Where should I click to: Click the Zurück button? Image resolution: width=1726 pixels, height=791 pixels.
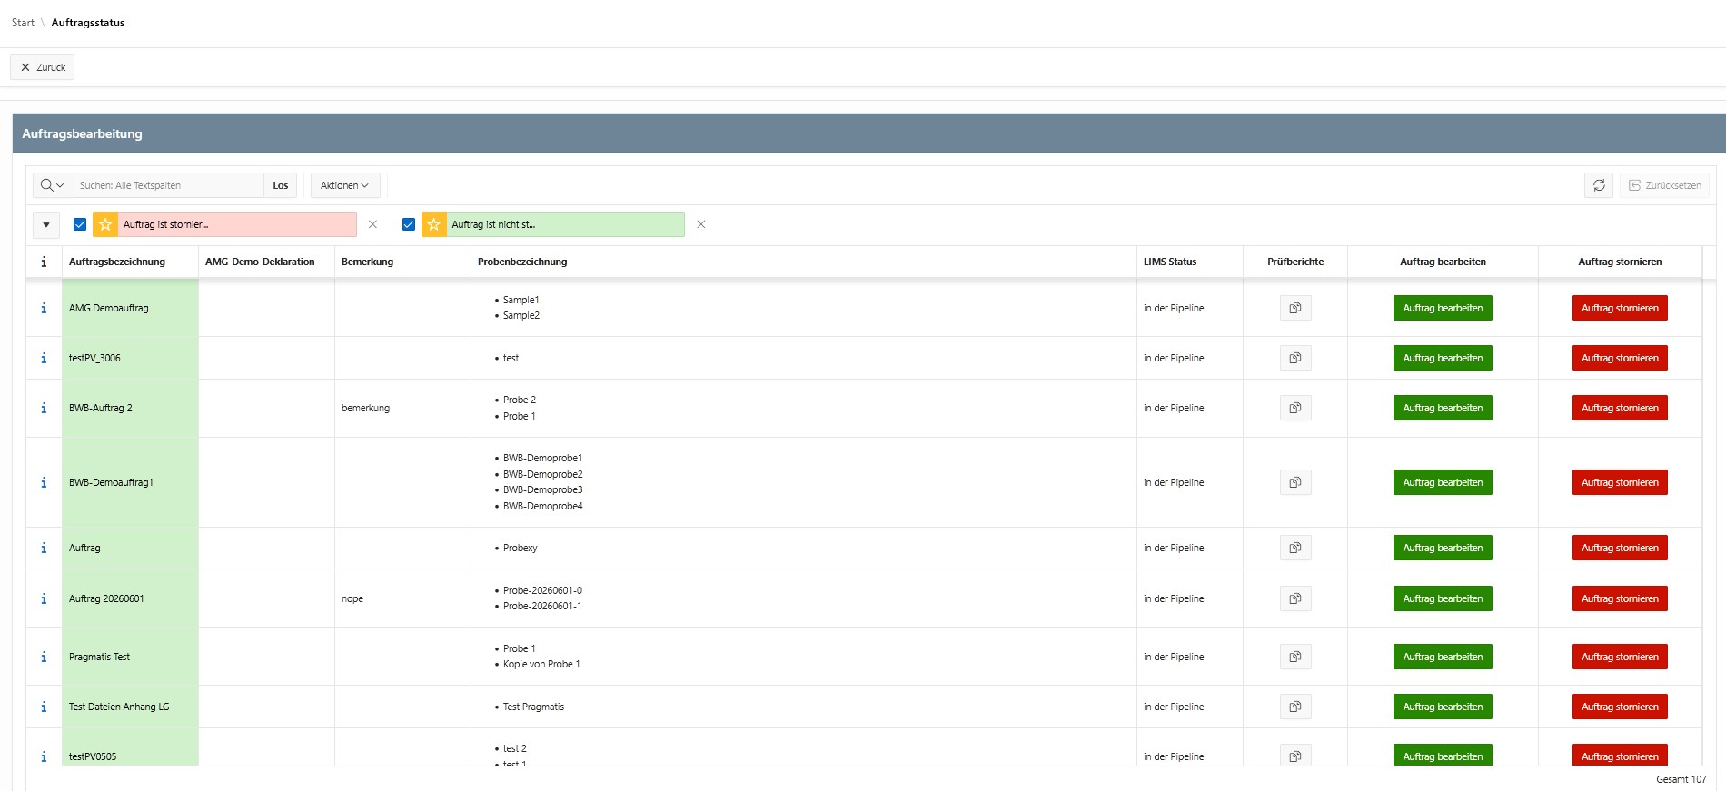point(43,67)
